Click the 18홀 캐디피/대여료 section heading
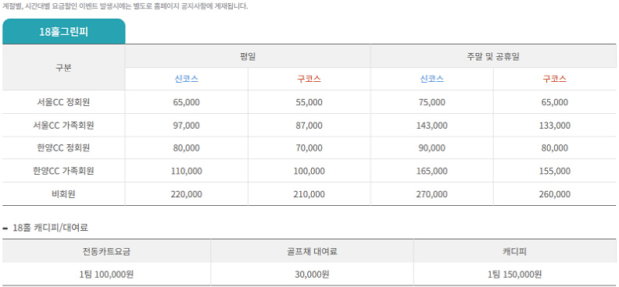Viewport: 619px width, 287px height. click(x=50, y=228)
